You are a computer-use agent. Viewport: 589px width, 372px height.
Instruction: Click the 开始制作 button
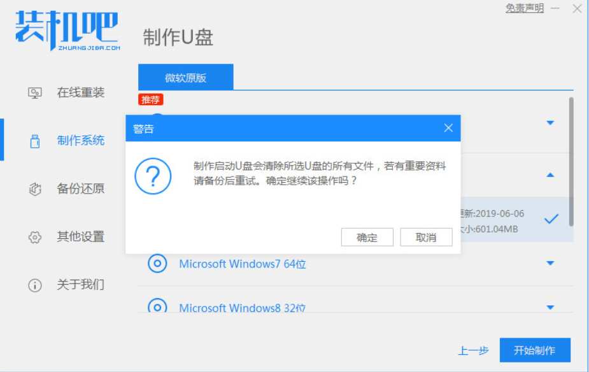(x=534, y=350)
